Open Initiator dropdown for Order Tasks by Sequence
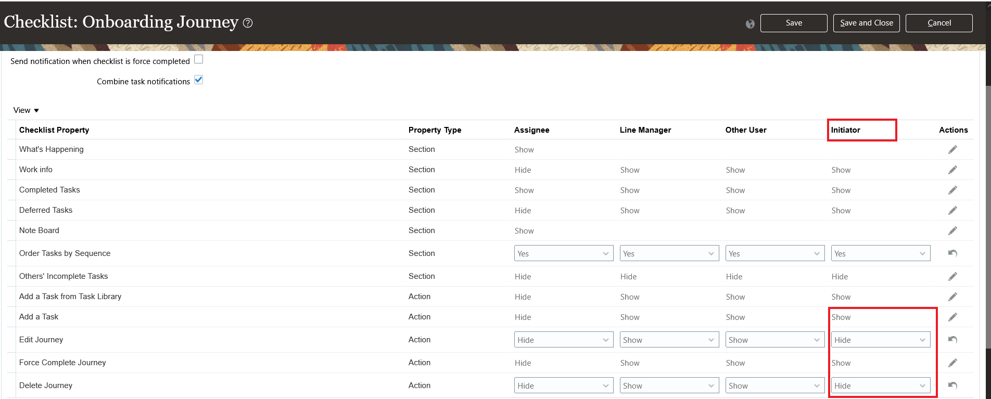The width and height of the screenshot is (991, 399). (881, 253)
